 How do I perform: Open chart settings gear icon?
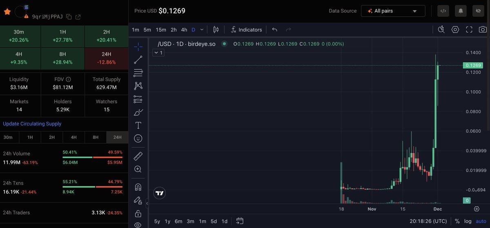pos(455,29)
